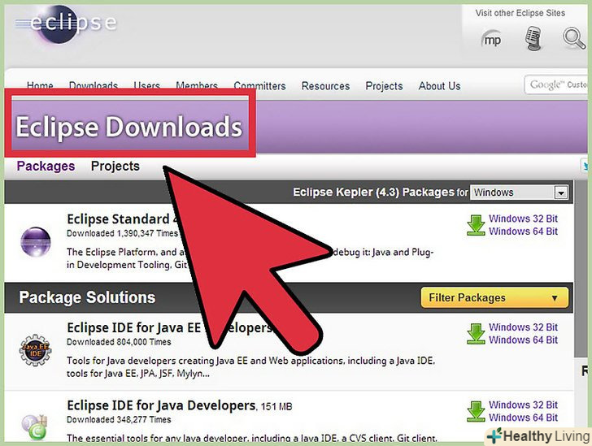Click the Java EE IDE gear icon
The image size is (592, 446).
(x=35, y=350)
